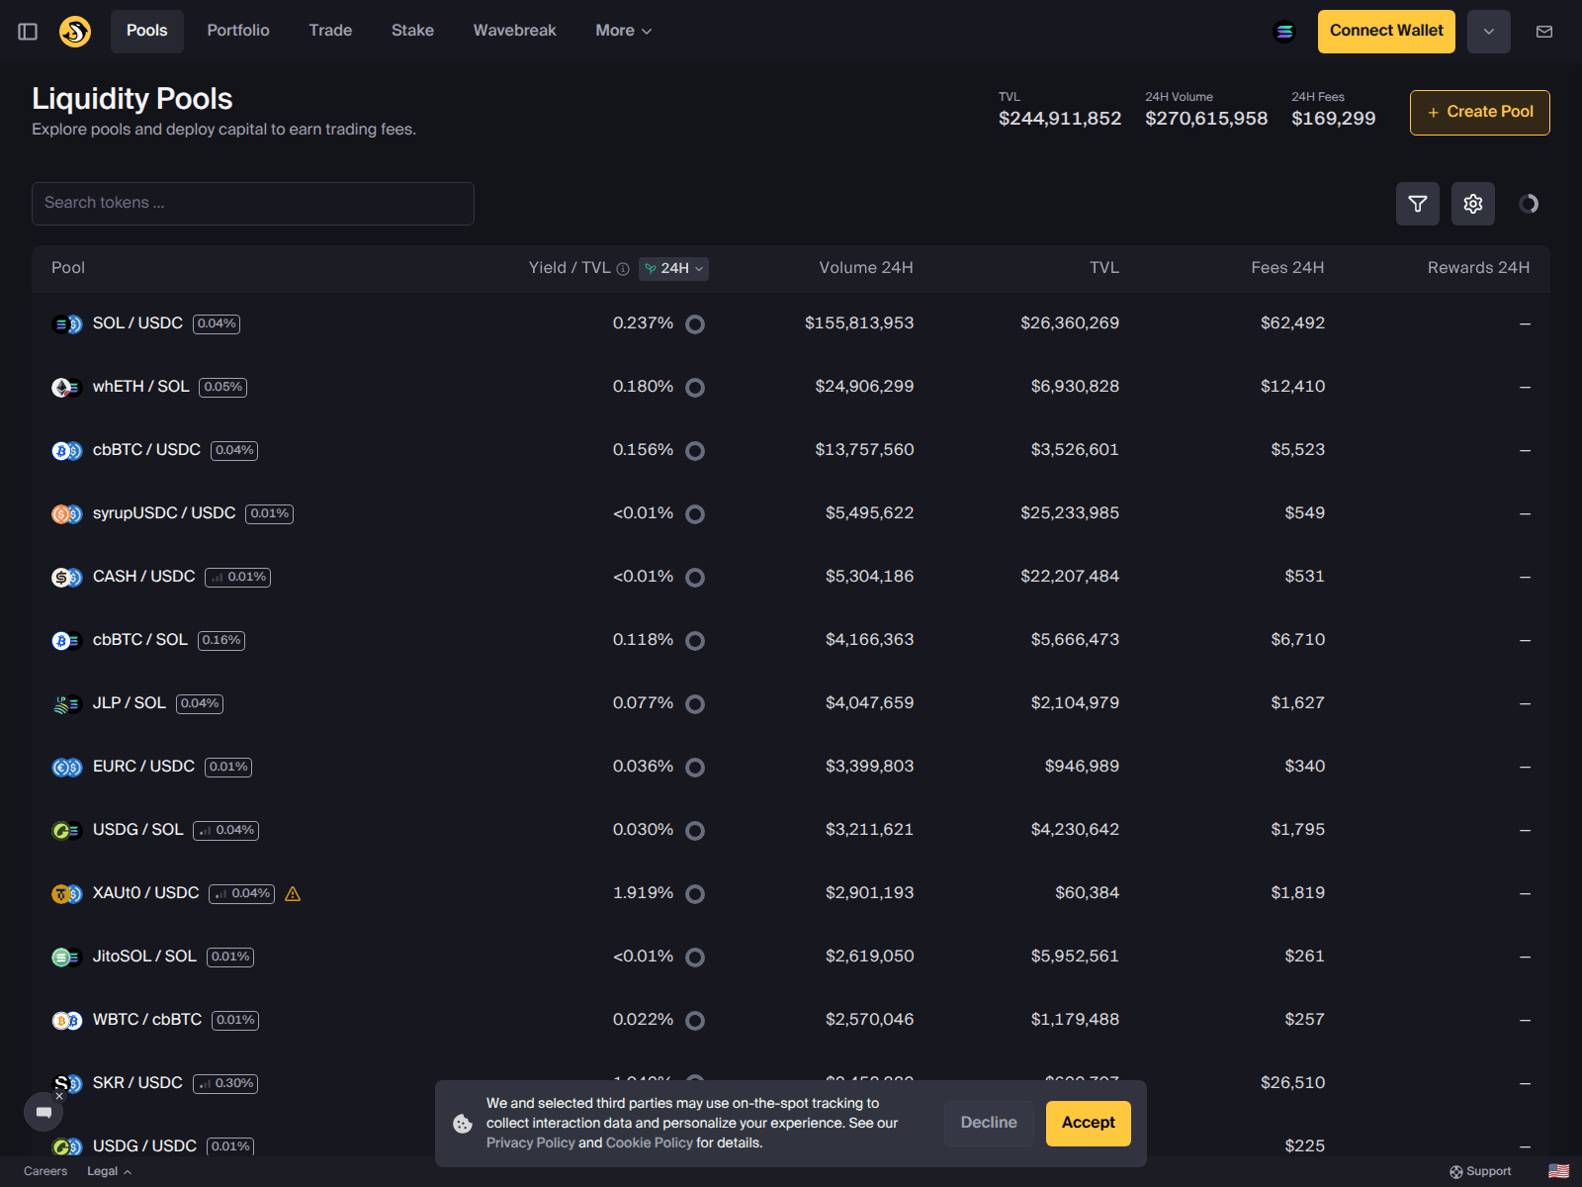Click the 1.919% yield value
The height and width of the screenshot is (1187, 1582).
pos(643,893)
